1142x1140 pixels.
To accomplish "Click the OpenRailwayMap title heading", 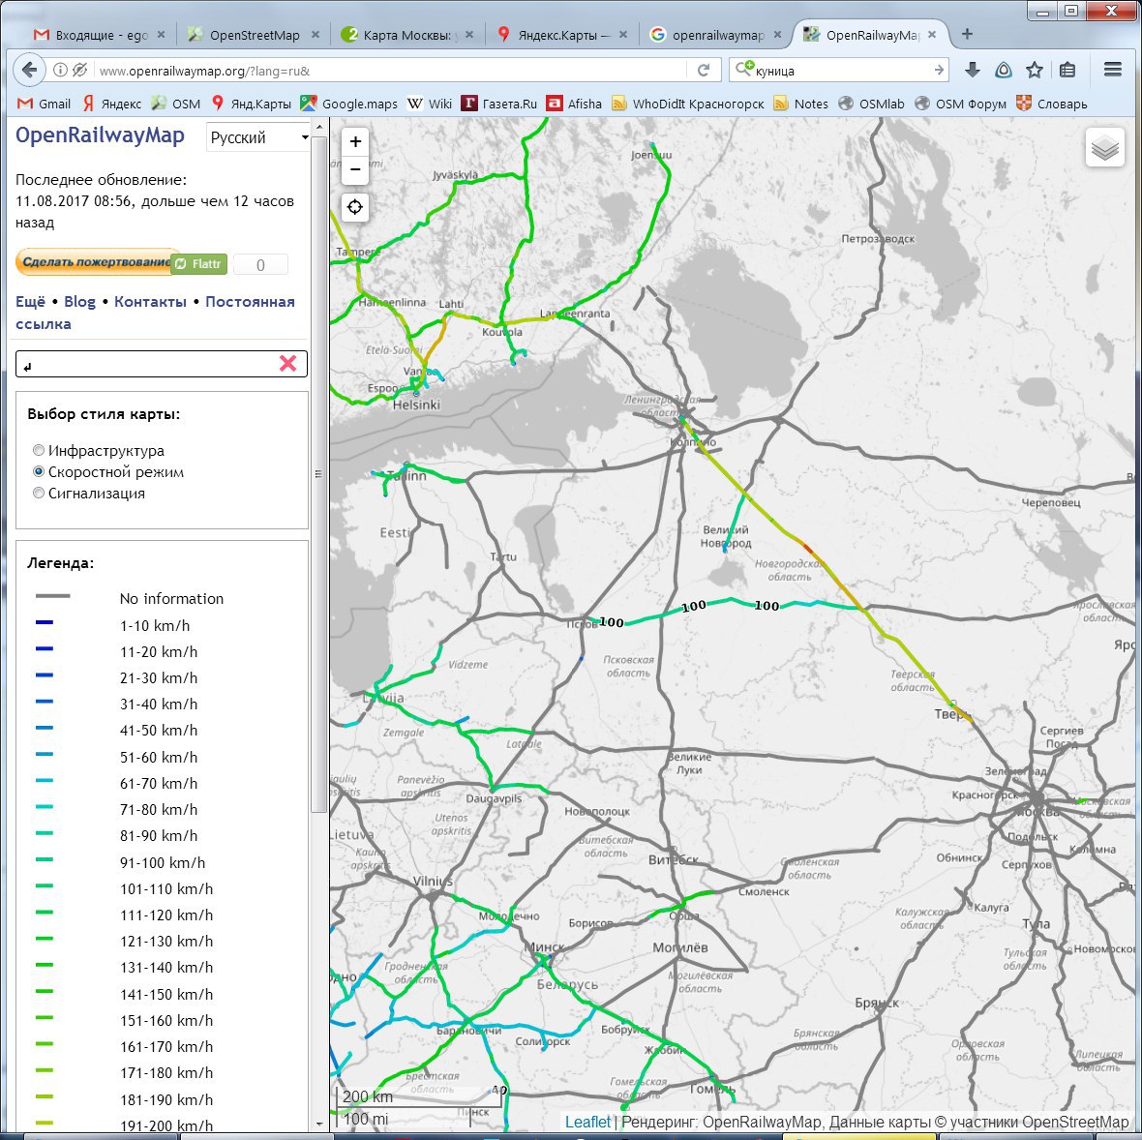I will (100, 135).
